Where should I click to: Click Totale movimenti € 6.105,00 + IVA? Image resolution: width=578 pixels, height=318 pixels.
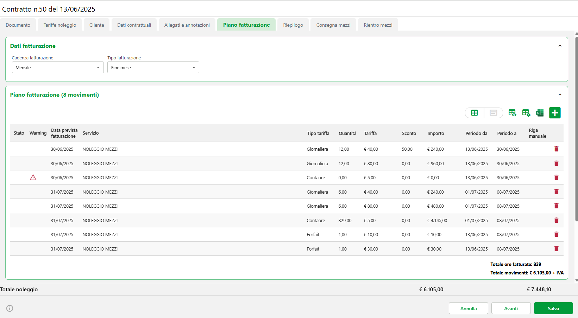click(527, 273)
